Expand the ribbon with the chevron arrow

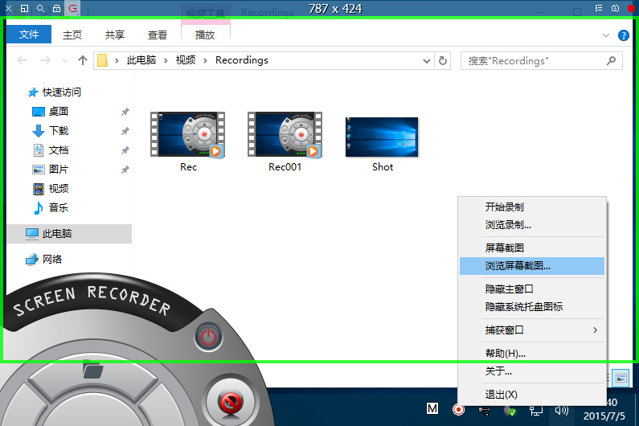coord(606,35)
